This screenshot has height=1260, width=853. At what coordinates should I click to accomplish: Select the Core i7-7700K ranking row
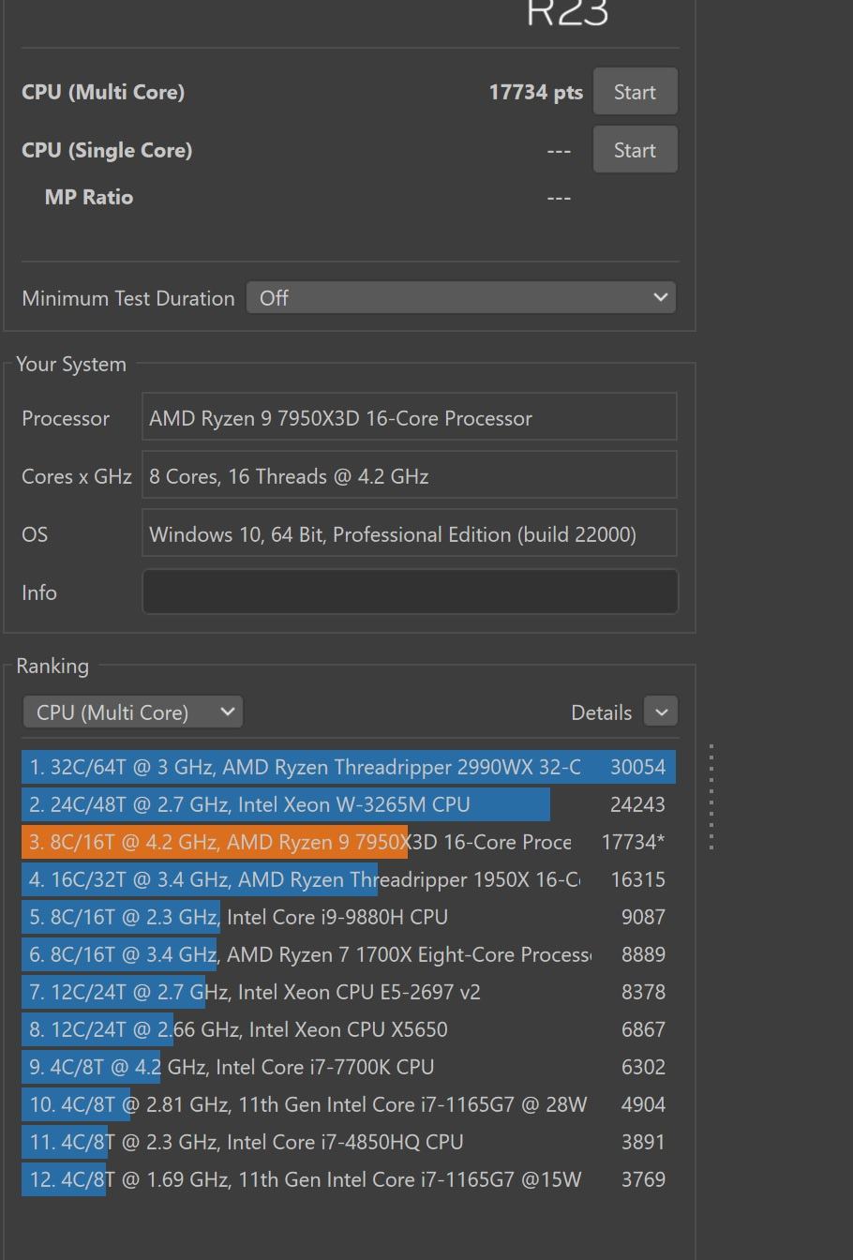(347, 1067)
